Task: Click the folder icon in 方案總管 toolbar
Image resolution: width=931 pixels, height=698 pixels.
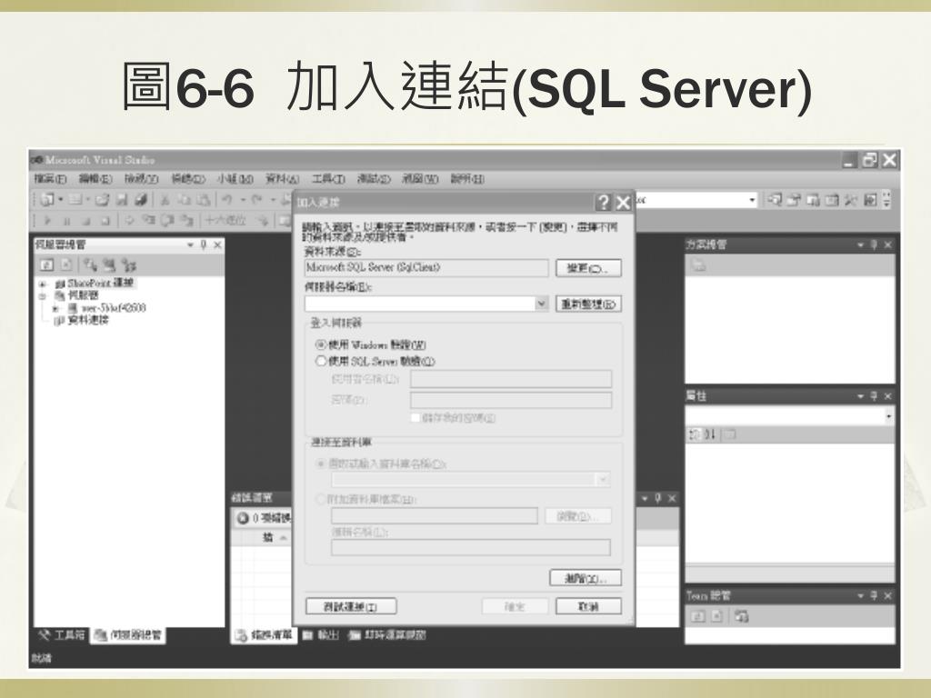Action: coord(699,265)
